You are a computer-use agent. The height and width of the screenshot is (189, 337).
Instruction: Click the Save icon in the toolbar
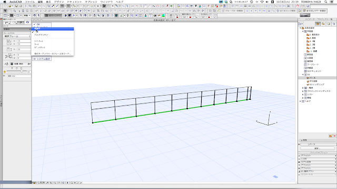(16, 6)
